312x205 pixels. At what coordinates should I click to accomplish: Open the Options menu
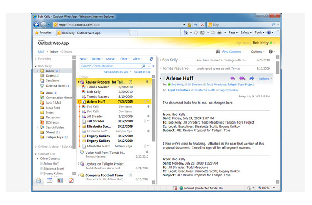click(x=258, y=52)
